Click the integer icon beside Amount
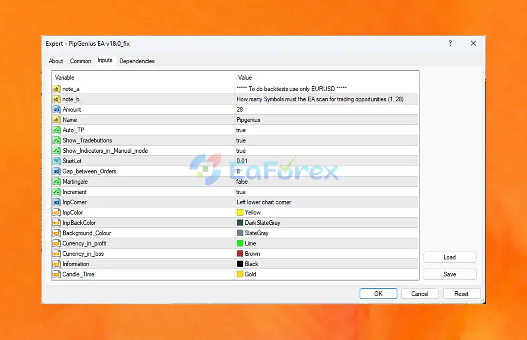 pyautogui.click(x=56, y=109)
